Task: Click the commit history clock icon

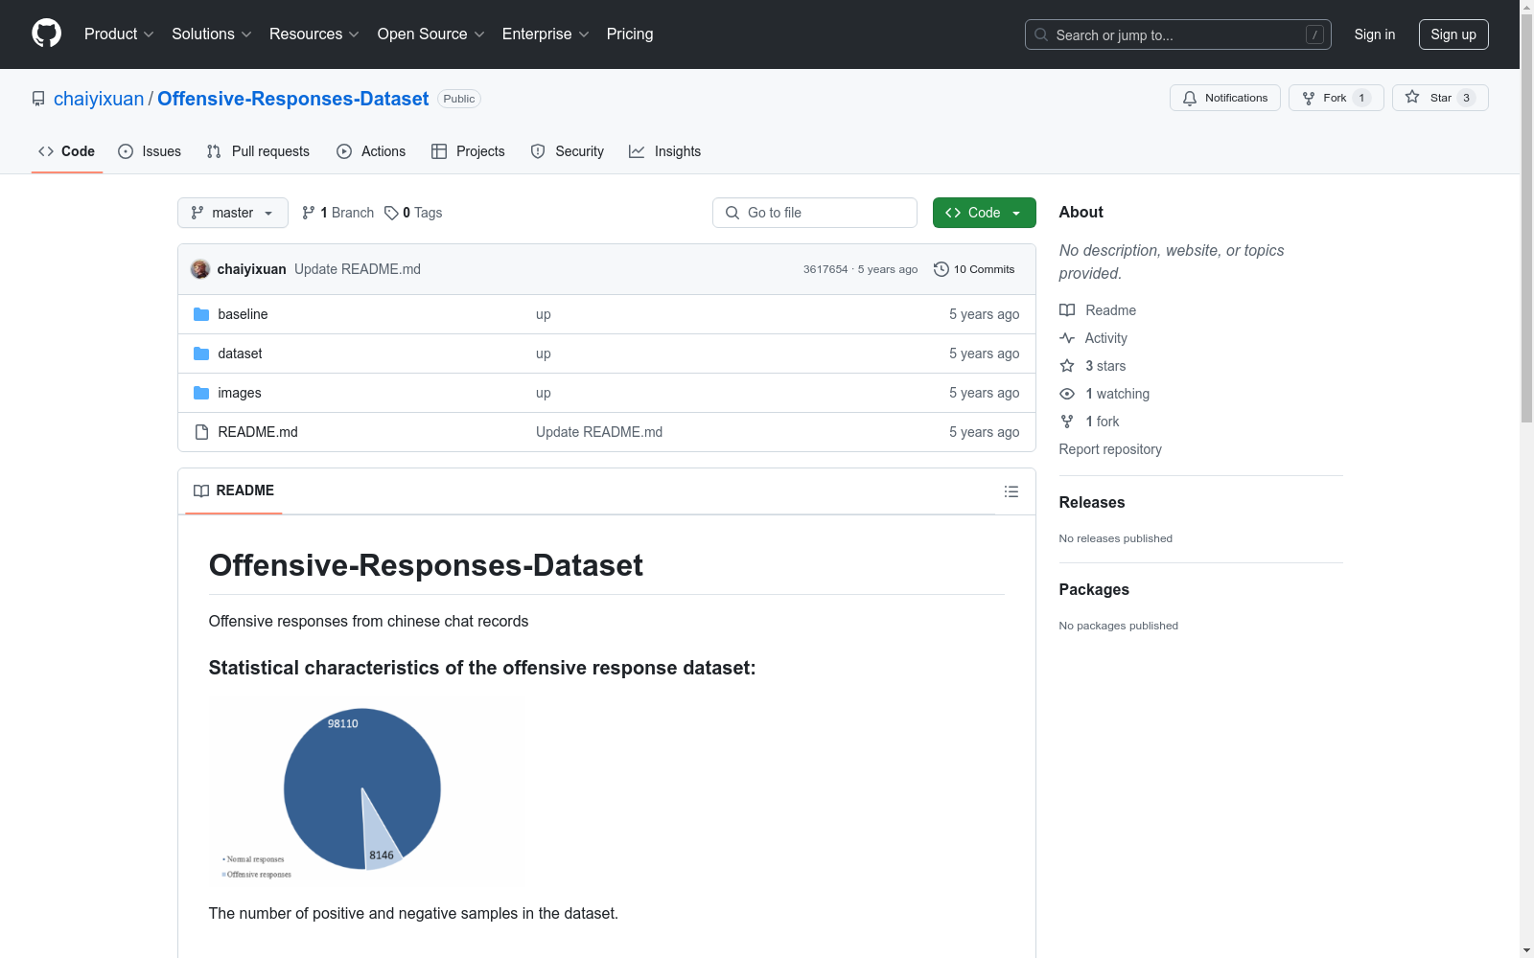Action: [x=941, y=269]
